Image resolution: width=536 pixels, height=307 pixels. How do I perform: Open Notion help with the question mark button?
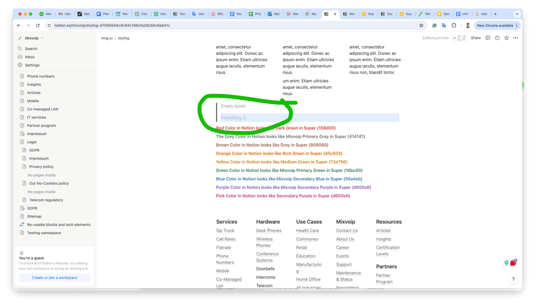[x=513, y=279]
